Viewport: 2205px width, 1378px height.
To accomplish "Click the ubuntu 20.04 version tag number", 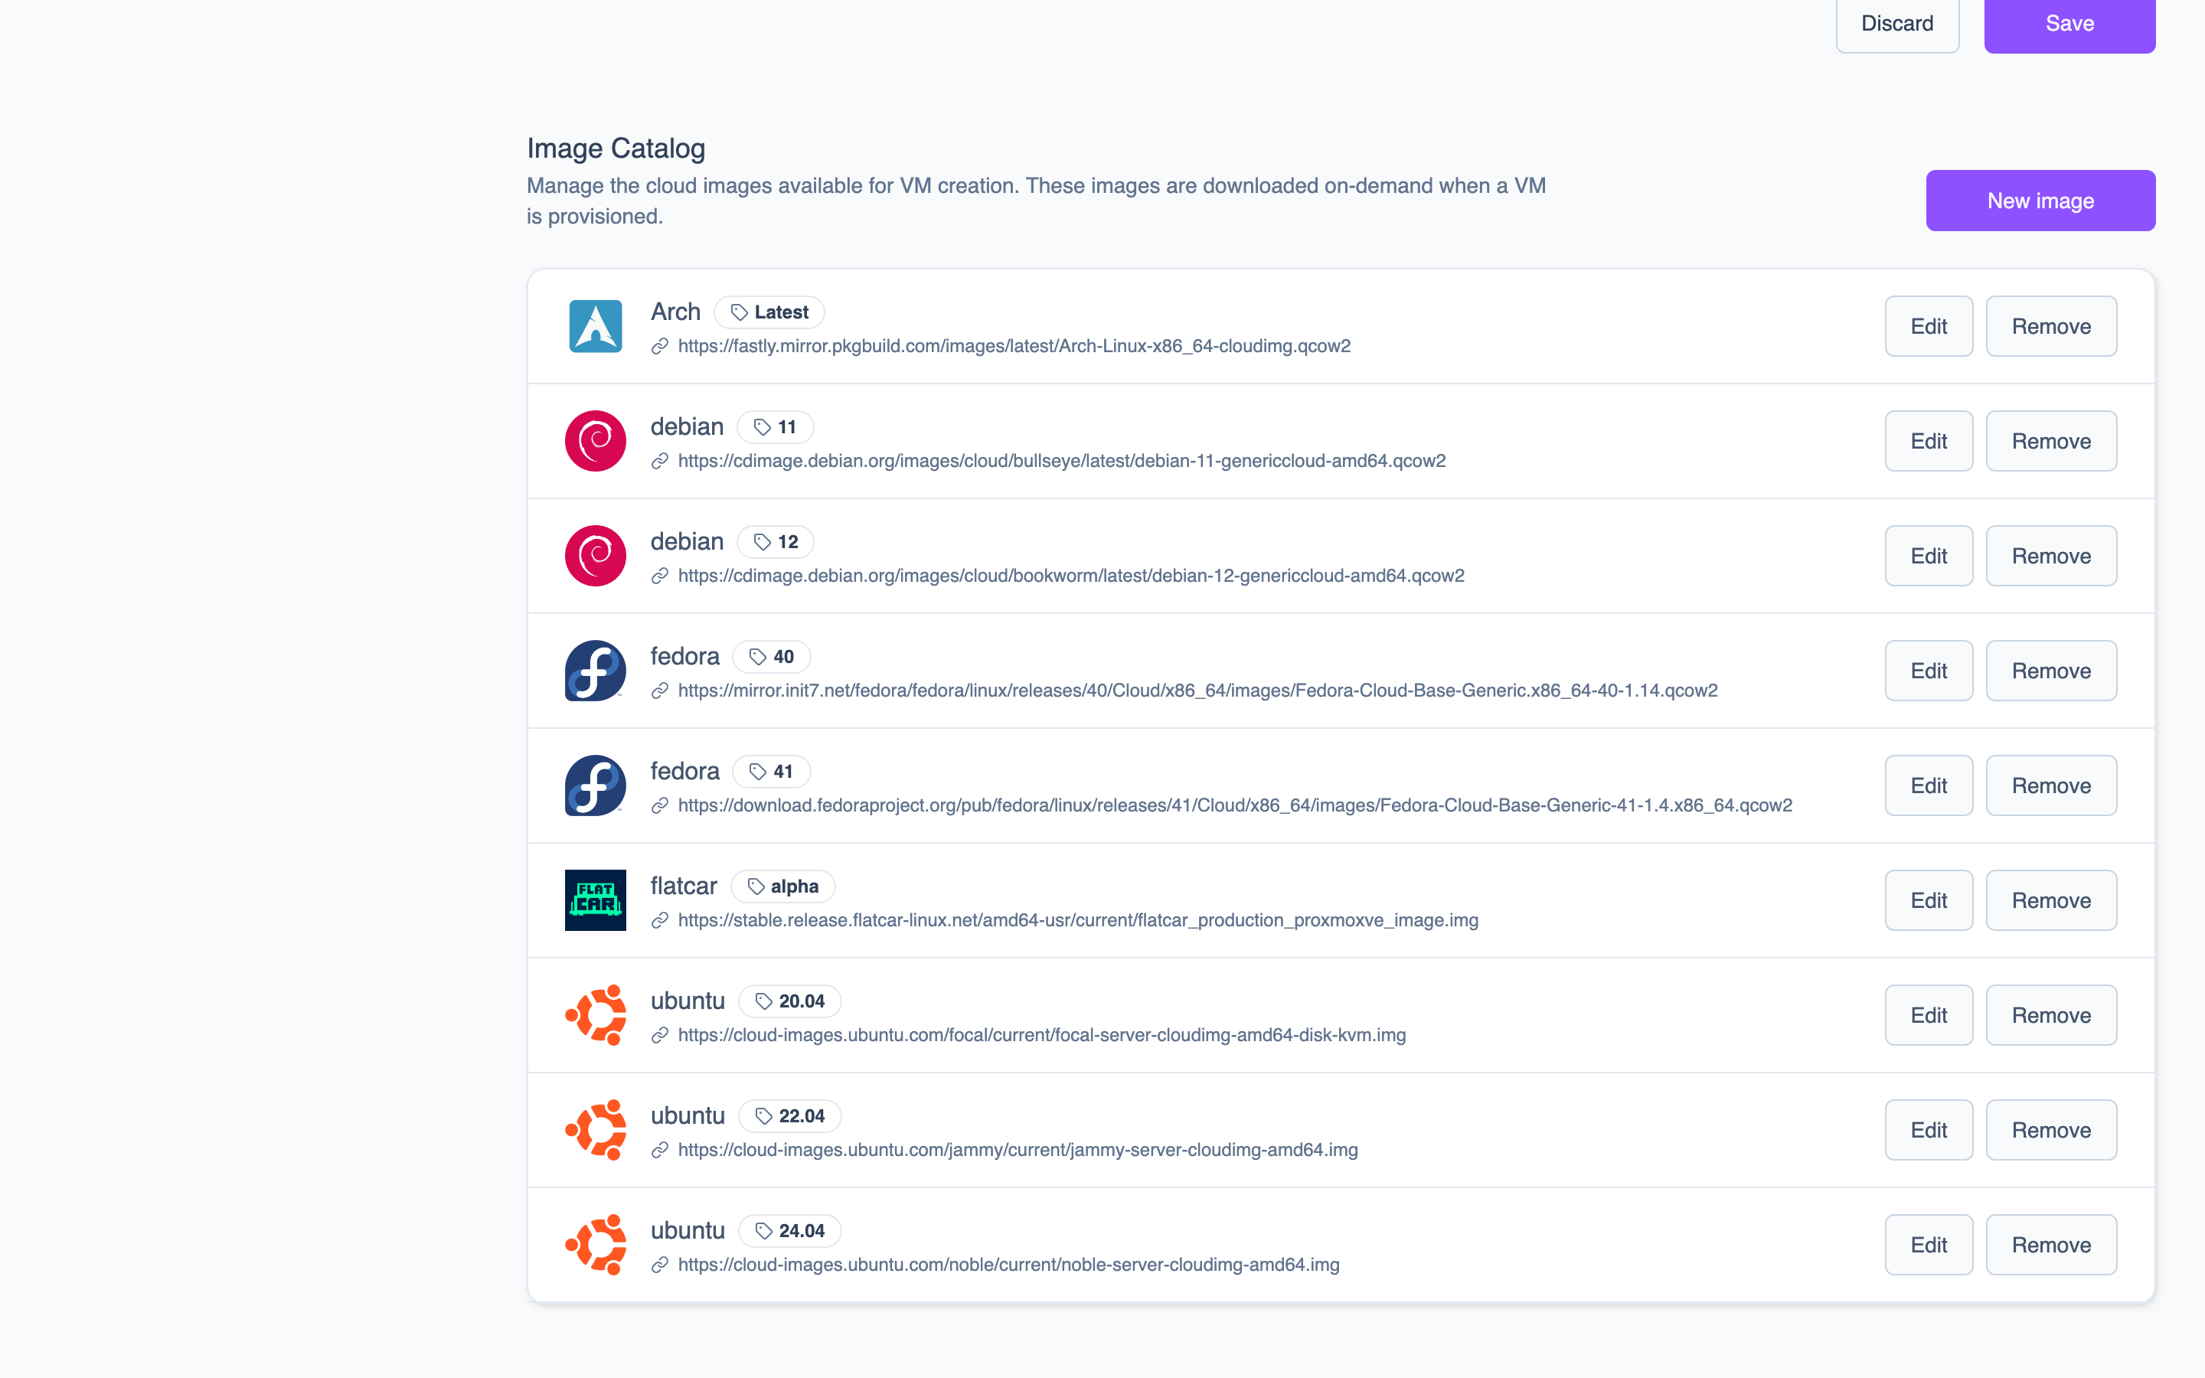I will click(x=802, y=1001).
